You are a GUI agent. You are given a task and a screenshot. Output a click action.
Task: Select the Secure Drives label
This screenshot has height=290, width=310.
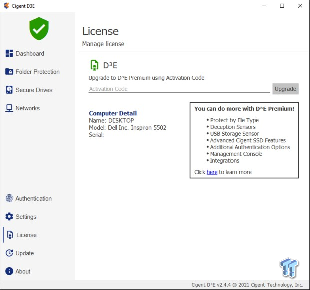34,90
